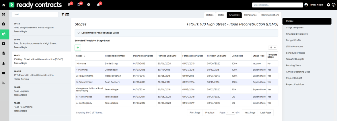The height and width of the screenshot is (121, 337).
Task: Click the Quick Search field
Action: click(277, 5)
